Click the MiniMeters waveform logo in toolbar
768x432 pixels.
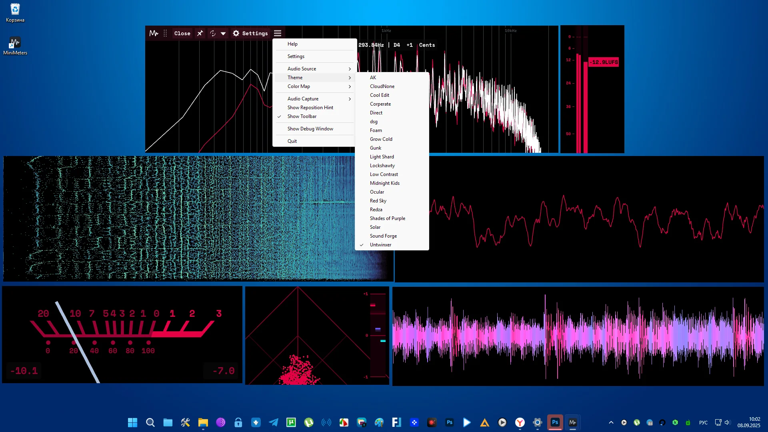coord(154,33)
